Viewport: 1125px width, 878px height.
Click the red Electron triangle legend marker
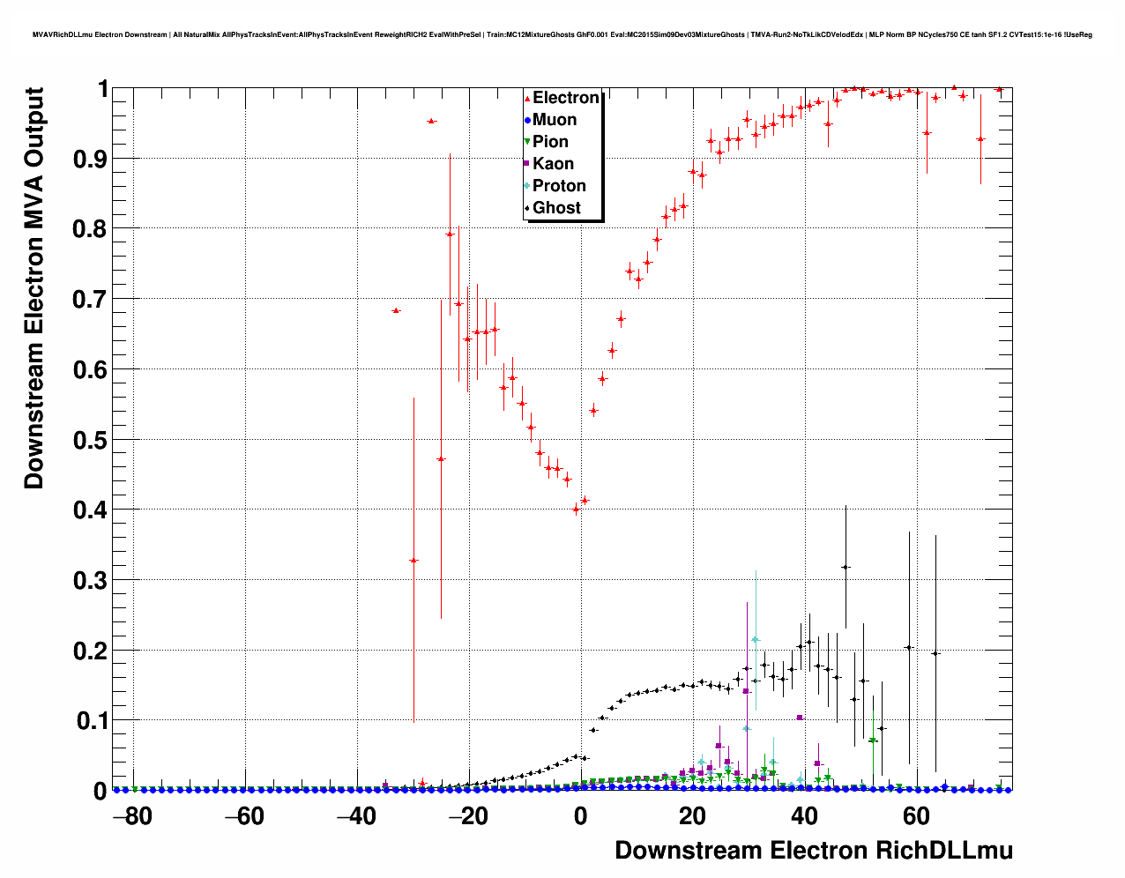528,99
